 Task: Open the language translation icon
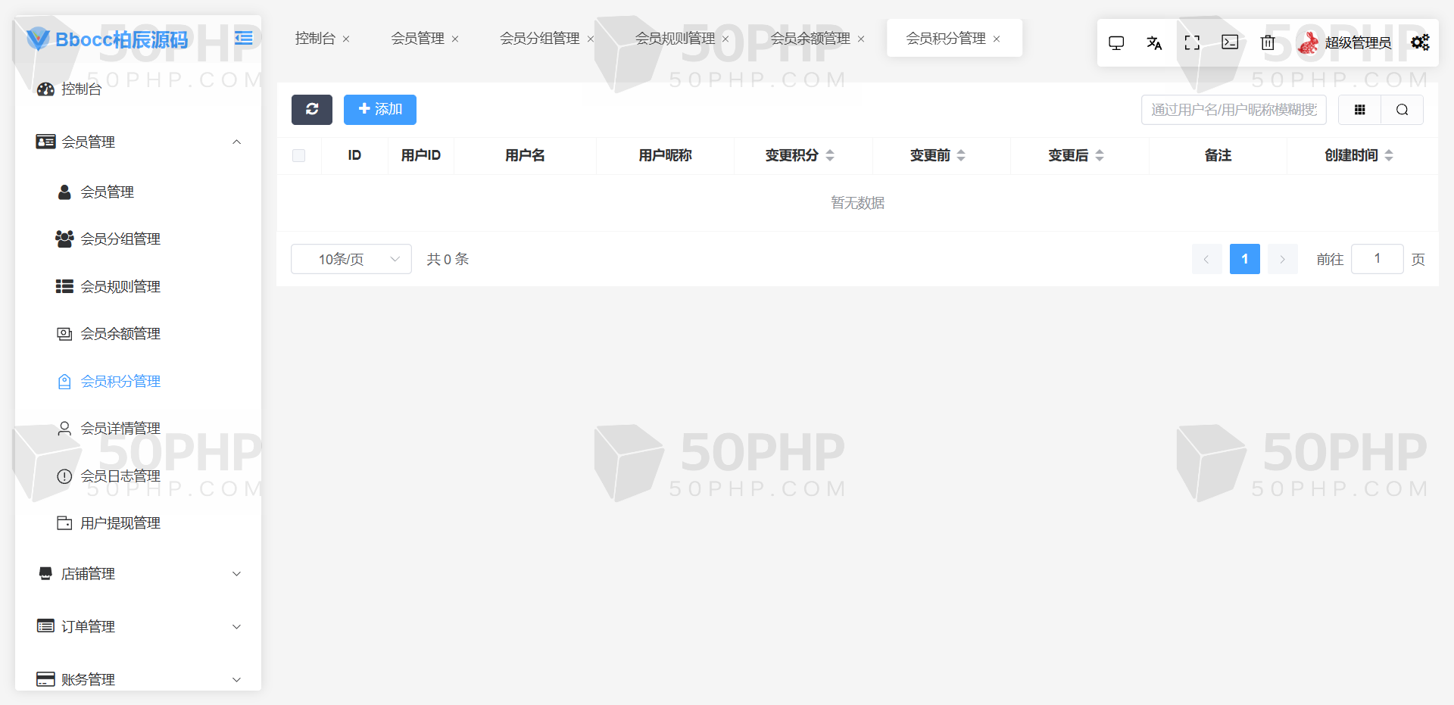(1154, 43)
